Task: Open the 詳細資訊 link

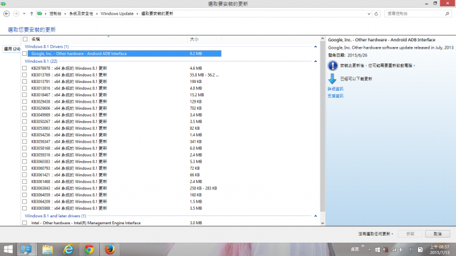Action: click(x=335, y=89)
